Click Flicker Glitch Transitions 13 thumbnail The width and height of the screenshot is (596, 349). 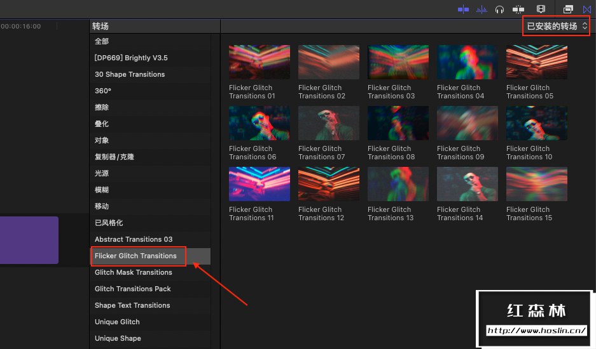pos(398,184)
